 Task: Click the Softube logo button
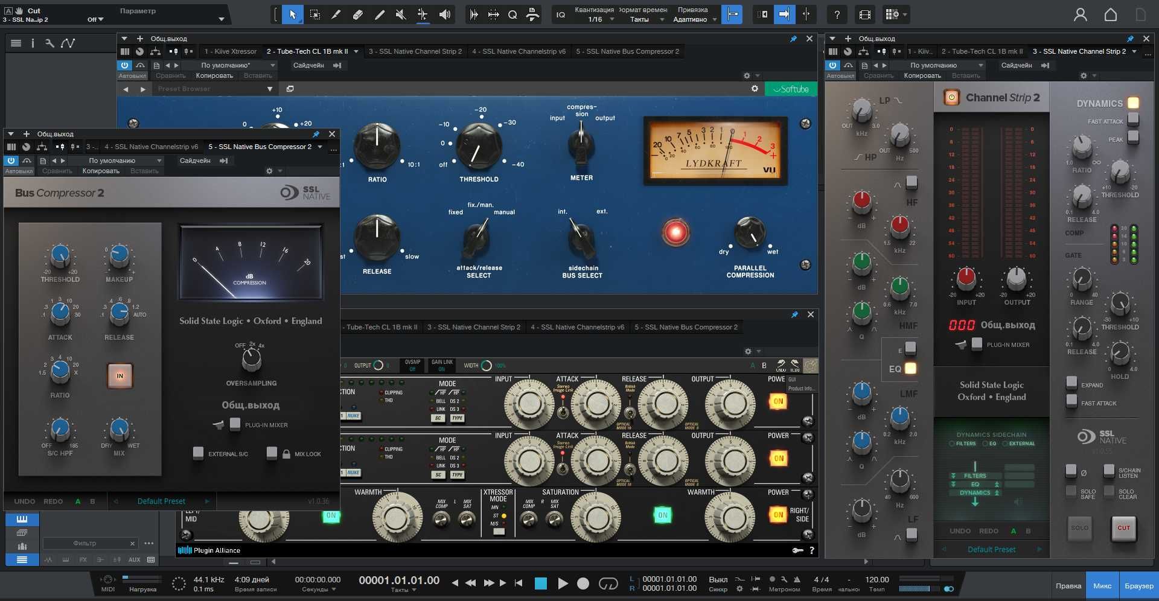[x=791, y=89]
